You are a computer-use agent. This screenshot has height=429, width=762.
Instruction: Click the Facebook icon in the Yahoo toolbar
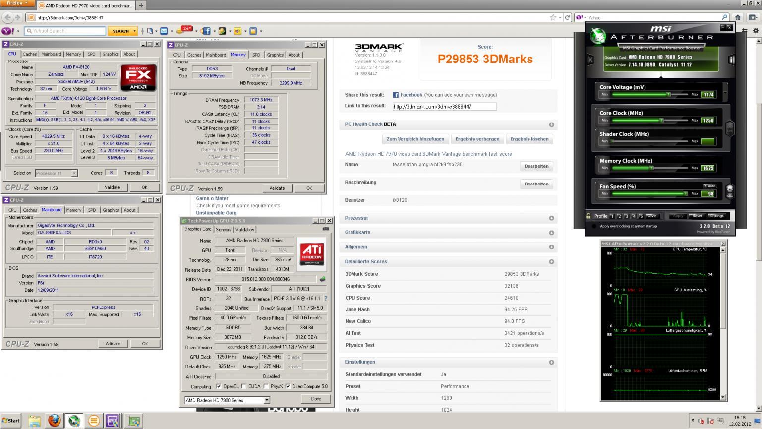click(x=207, y=31)
